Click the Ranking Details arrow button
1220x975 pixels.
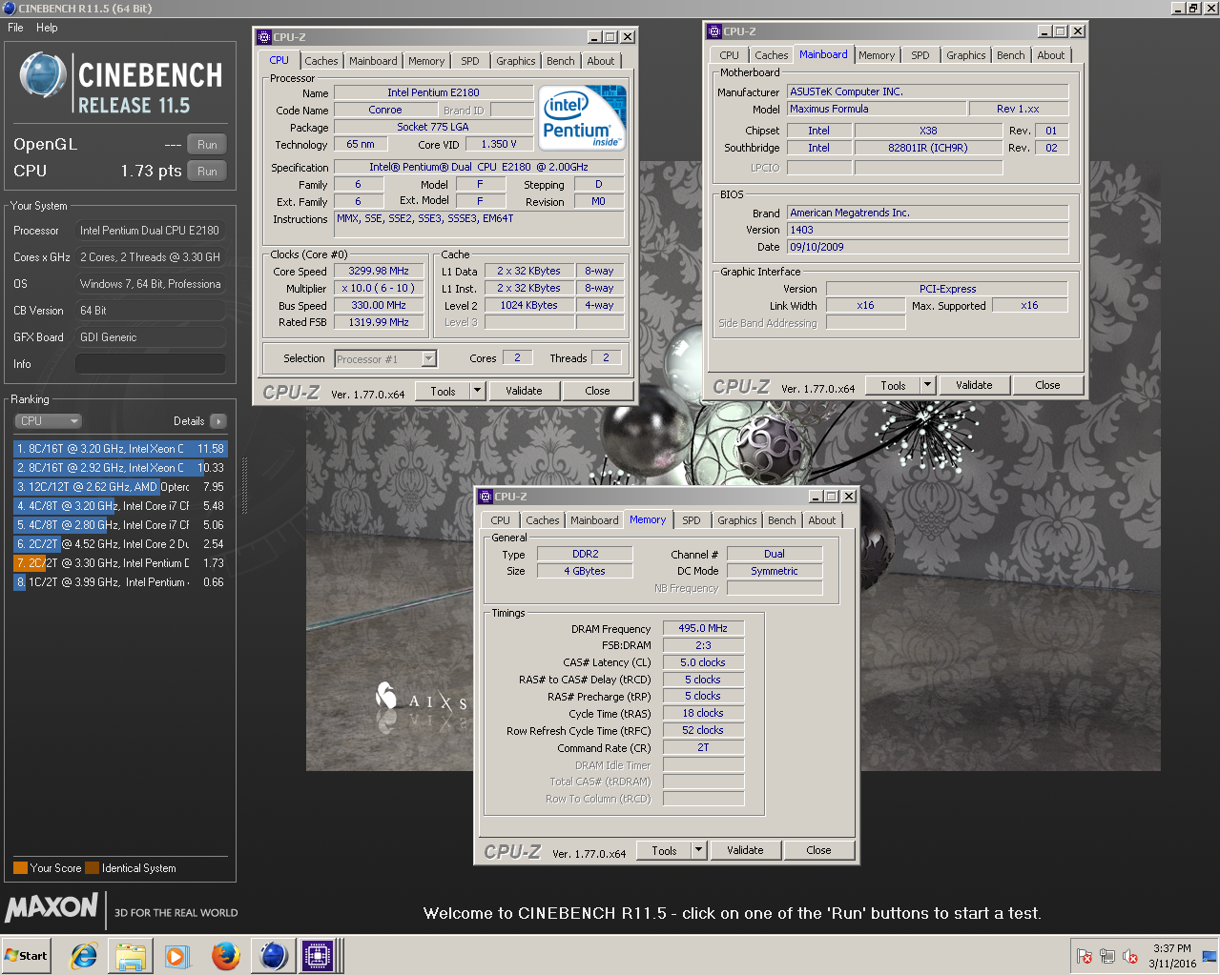pos(218,421)
